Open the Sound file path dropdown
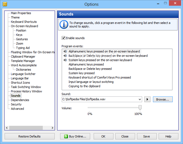Image resolution: width=183 pixels, height=144 pixels. 140,99
